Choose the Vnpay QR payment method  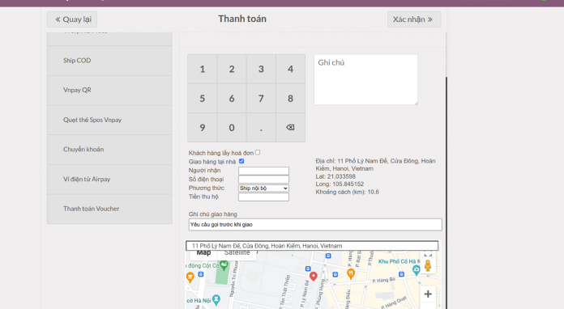pyautogui.click(x=109, y=90)
